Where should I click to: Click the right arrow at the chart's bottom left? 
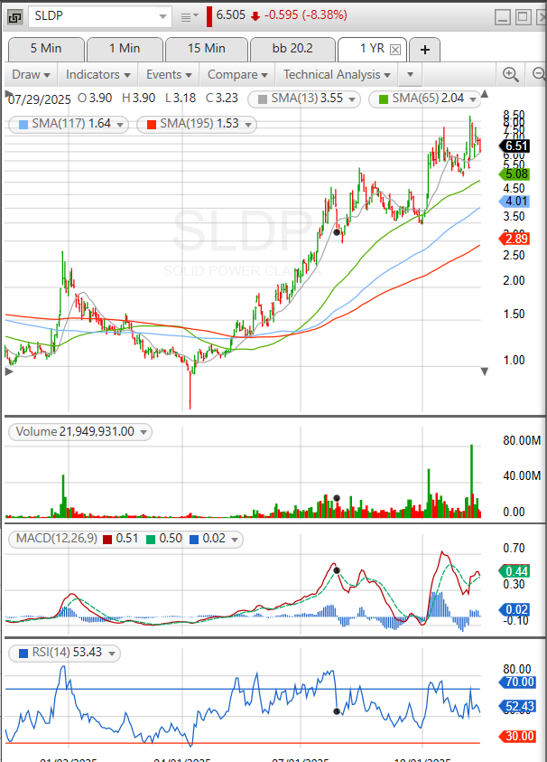[9, 372]
